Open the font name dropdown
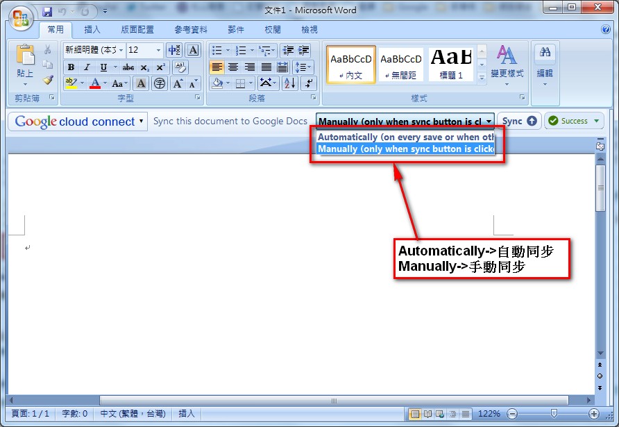619x427 pixels. coord(121,50)
